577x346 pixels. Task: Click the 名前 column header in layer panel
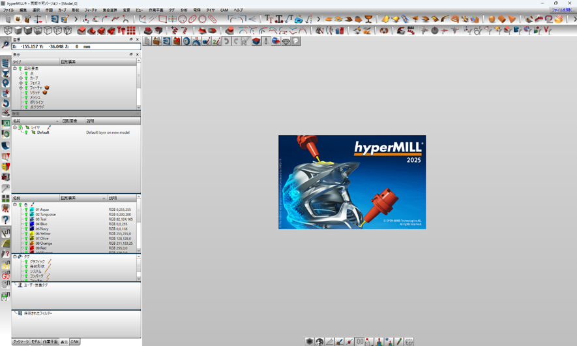(17, 121)
